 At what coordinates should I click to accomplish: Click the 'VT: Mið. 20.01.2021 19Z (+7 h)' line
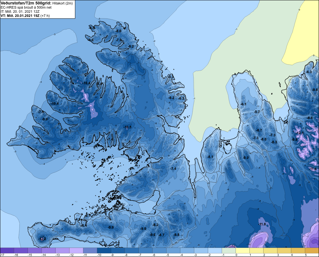click(x=25, y=15)
